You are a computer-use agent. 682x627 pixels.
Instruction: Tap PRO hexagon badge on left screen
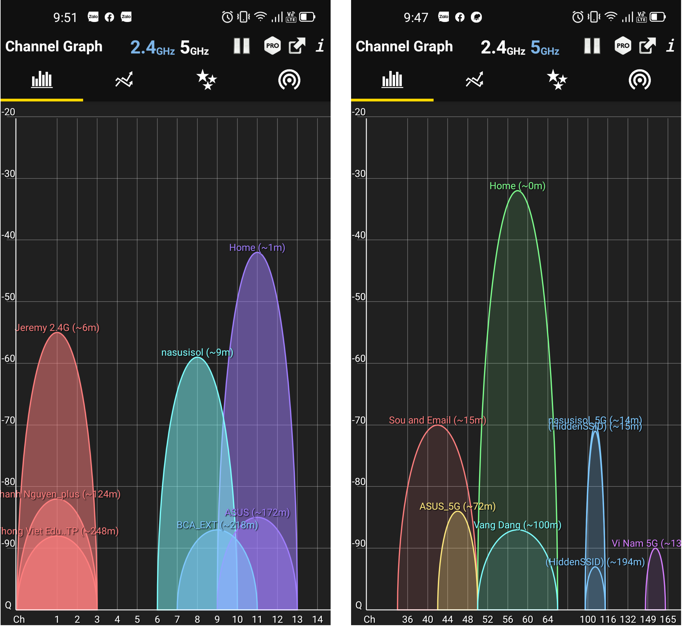[273, 46]
